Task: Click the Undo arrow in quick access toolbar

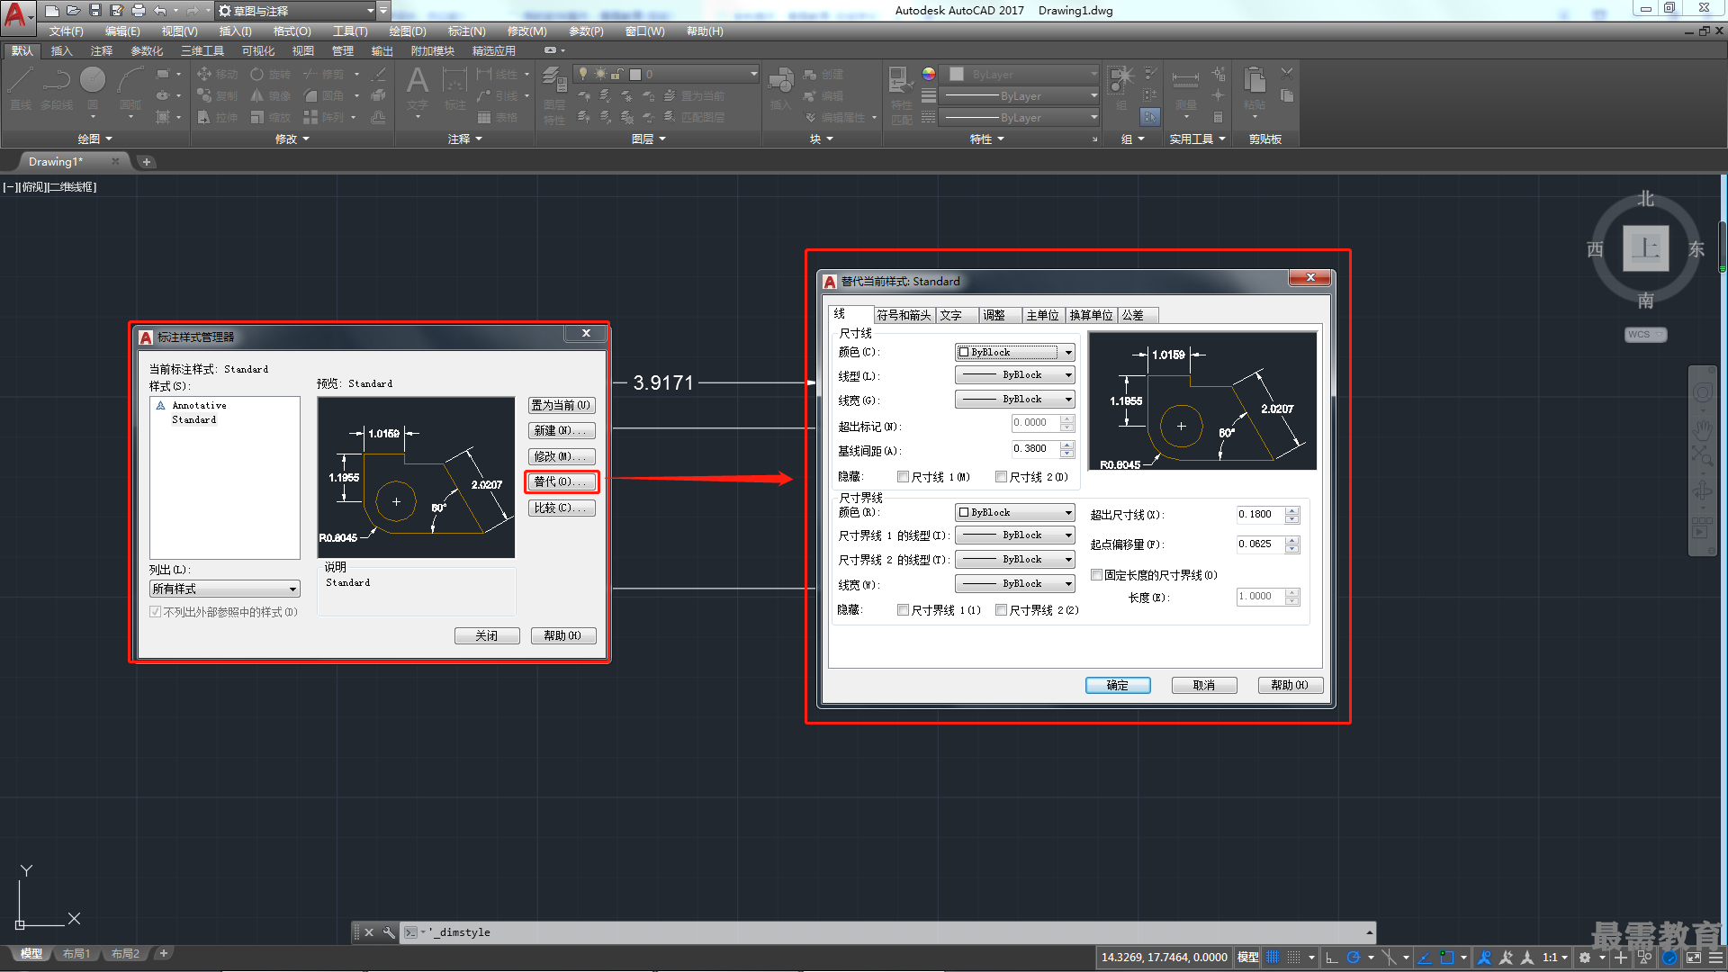Action: [160, 11]
